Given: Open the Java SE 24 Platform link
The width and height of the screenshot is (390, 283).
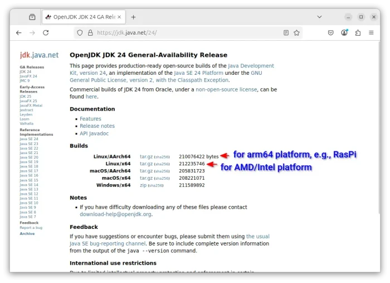Looking at the screenshot, I should pos(198,73).
